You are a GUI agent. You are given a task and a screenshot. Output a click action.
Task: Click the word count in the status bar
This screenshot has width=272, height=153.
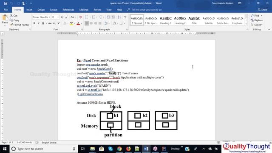pos(24,142)
